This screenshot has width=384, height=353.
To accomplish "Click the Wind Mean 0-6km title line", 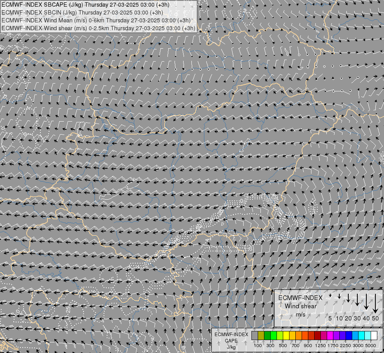I will coord(96,20).
